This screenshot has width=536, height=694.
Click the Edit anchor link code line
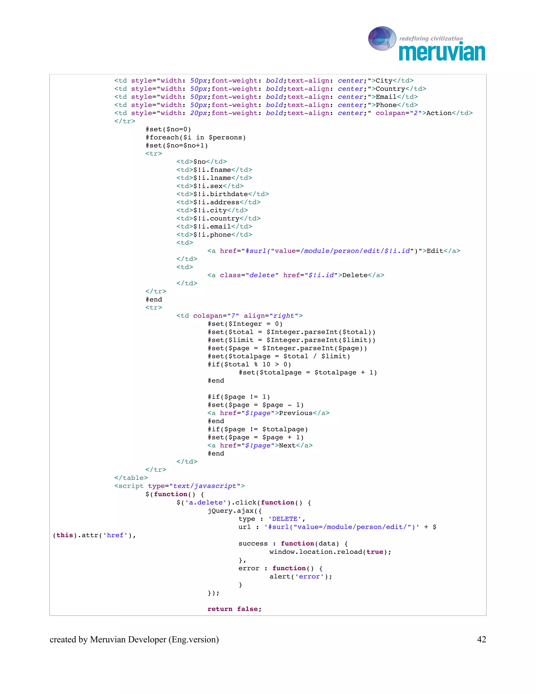[x=333, y=251]
